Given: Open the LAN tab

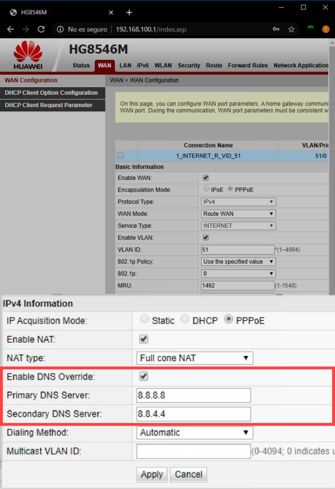Looking at the screenshot, I should [x=125, y=65].
